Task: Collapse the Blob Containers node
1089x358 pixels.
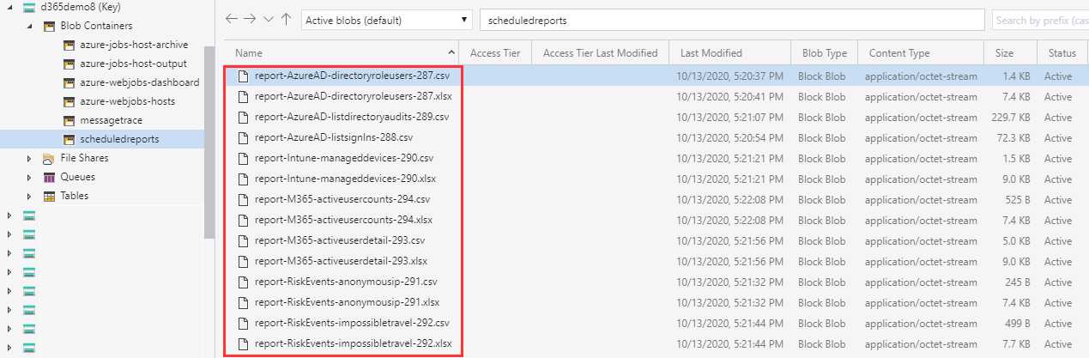Action: pyautogui.click(x=29, y=27)
